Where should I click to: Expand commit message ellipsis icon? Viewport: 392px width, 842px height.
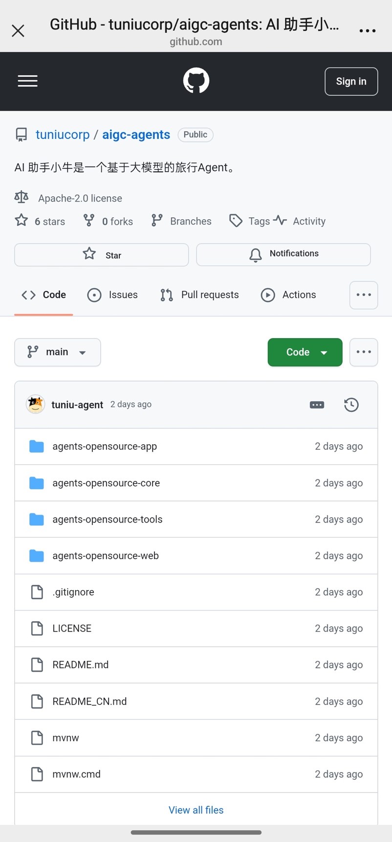pos(317,405)
